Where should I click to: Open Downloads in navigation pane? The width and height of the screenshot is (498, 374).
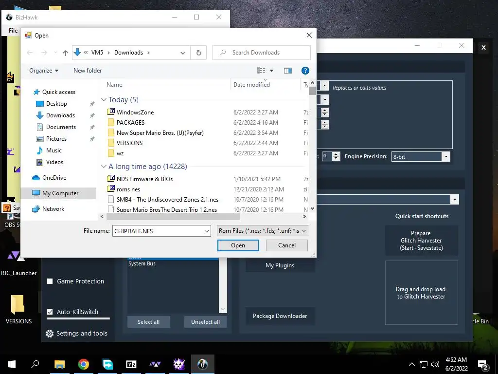coord(60,115)
